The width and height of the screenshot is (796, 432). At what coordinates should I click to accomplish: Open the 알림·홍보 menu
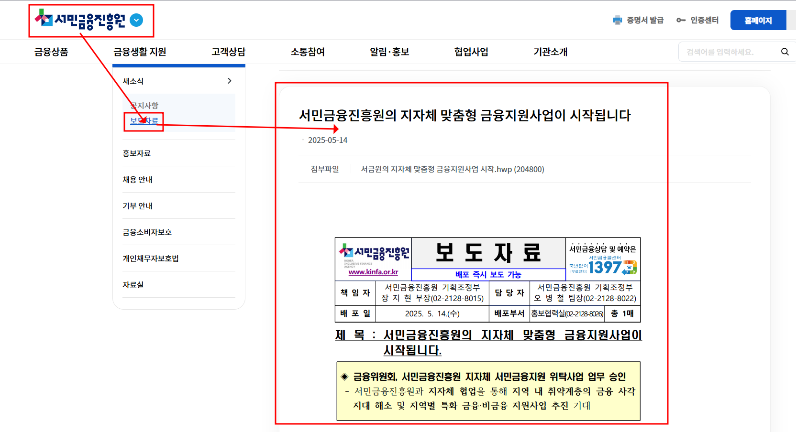[389, 52]
